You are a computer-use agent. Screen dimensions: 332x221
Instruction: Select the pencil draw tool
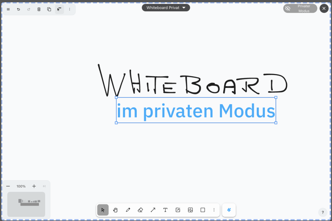pos(128,210)
